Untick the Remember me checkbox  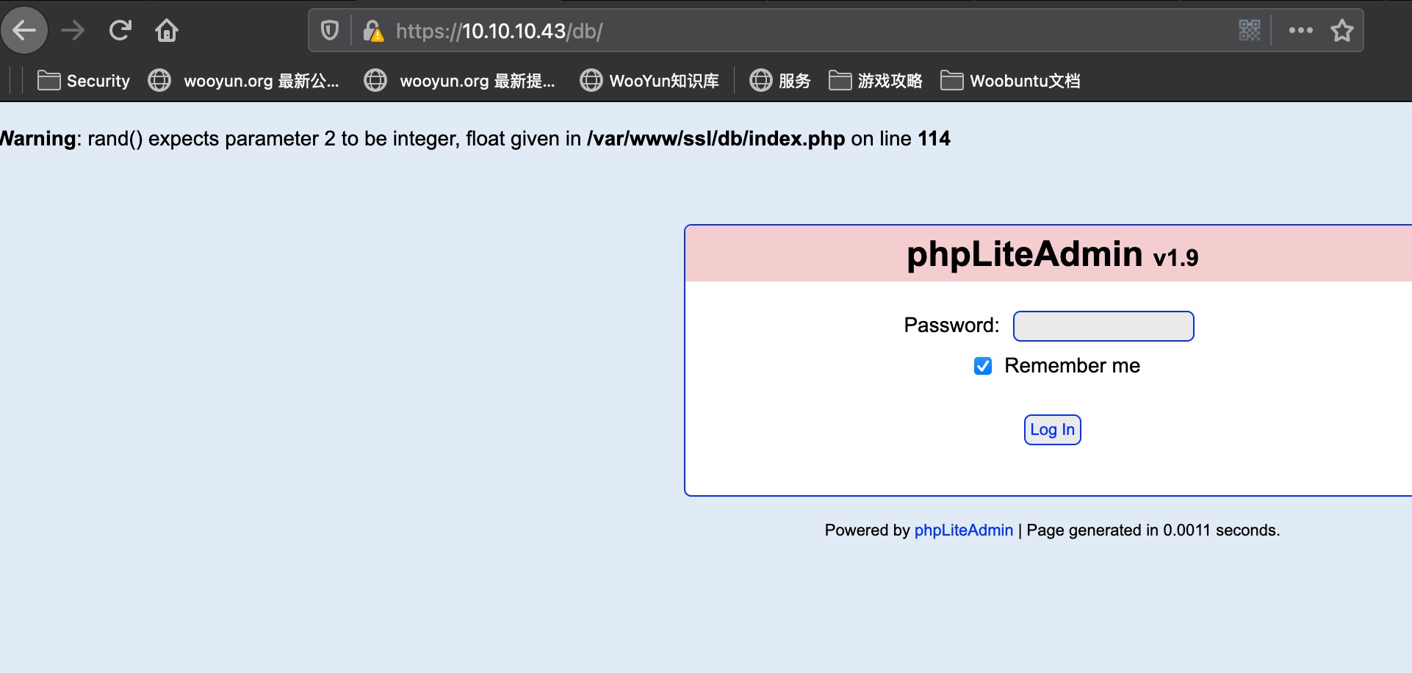pos(983,366)
